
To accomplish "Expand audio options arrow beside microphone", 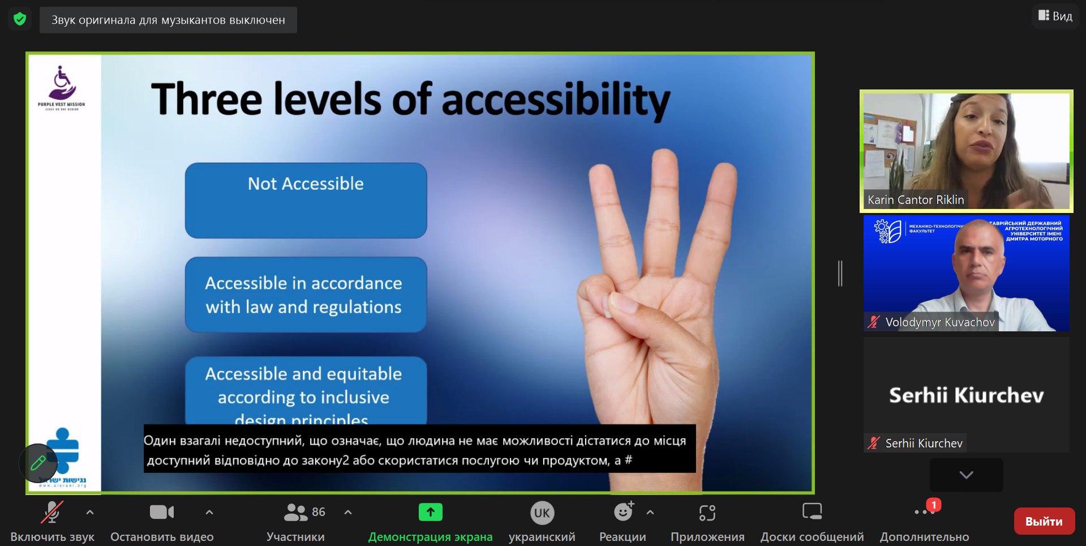I will [x=90, y=512].
